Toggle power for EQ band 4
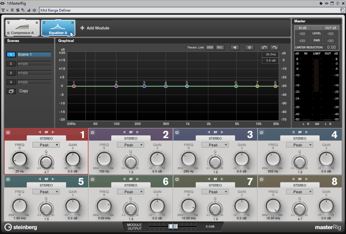The height and width of the screenshot is (234, 346). [261, 132]
